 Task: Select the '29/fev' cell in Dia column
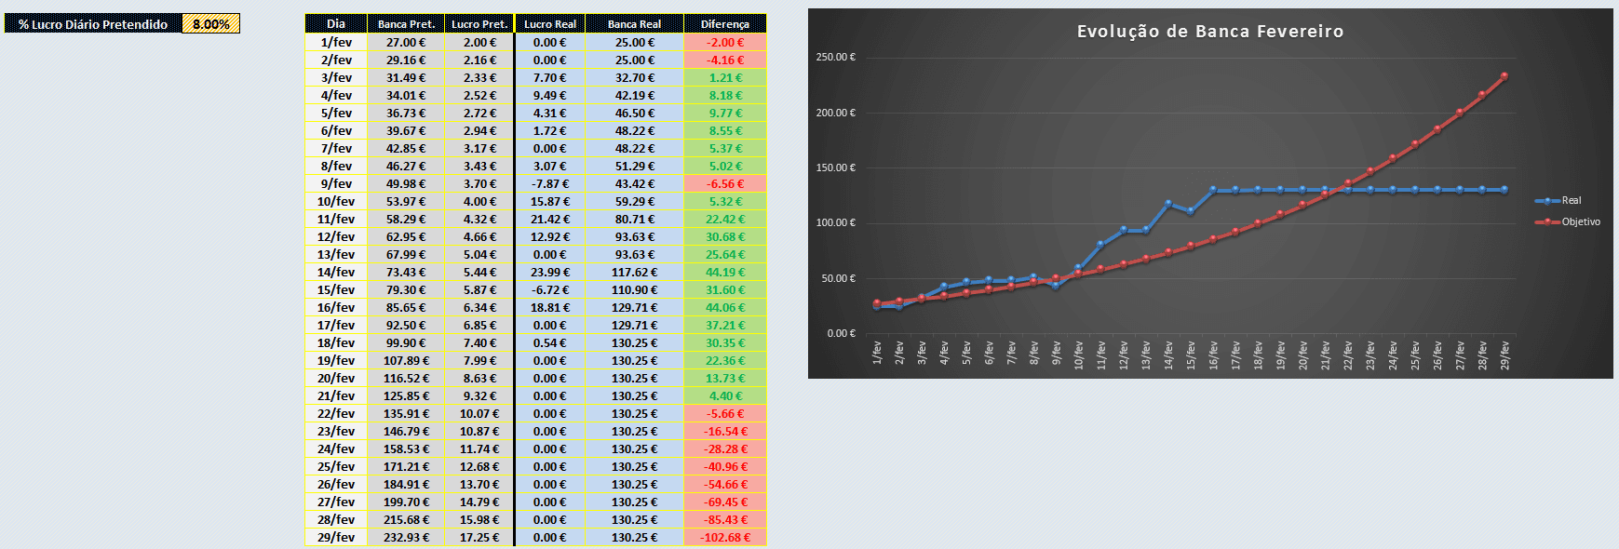pos(336,537)
